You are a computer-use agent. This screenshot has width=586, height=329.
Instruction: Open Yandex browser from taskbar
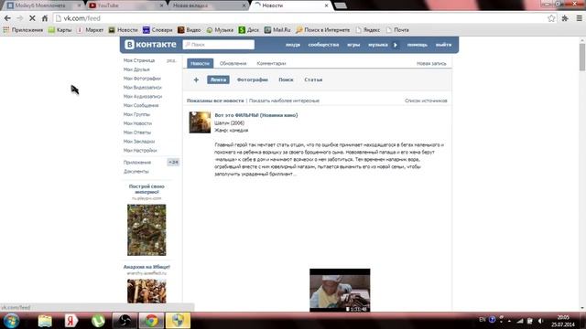point(71,321)
